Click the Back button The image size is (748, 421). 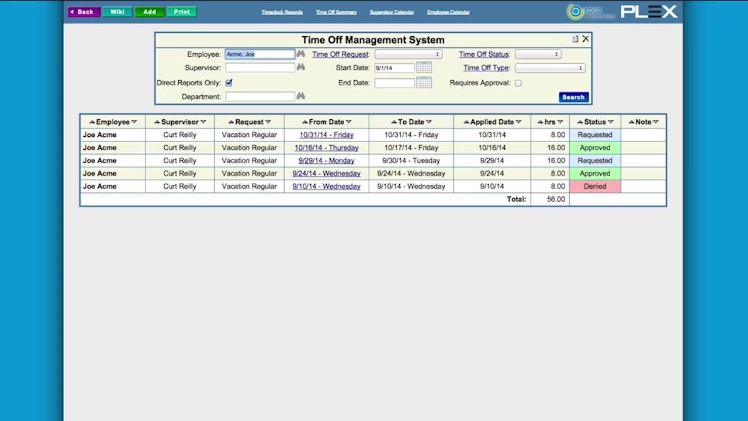click(x=84, y=12)
